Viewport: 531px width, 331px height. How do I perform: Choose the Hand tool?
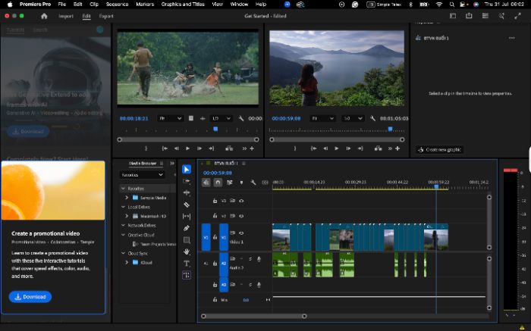pos(187,251)
